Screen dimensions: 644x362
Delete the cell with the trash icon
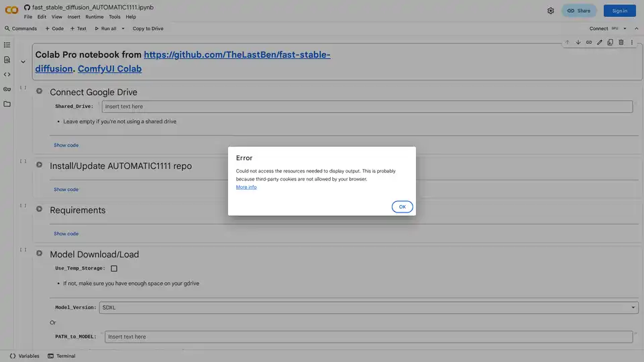pos(621,42)
